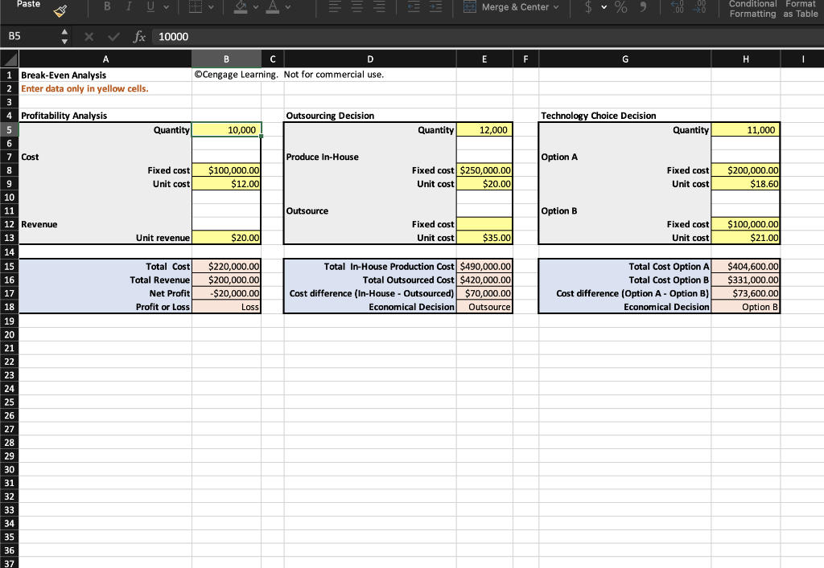The image size is (824, 568).
Task: Toggle Bold formatting
Action: point(107,7)
